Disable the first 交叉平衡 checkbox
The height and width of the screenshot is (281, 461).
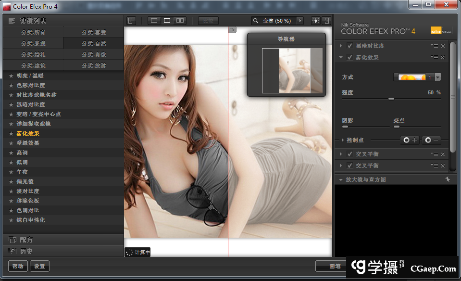click(x=349, y=154)
